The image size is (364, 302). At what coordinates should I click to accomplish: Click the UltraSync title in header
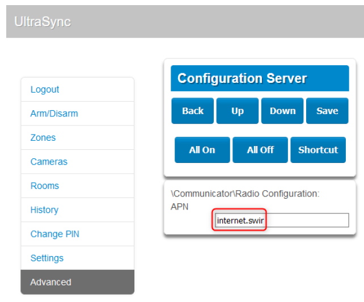(x=43, y=22)
